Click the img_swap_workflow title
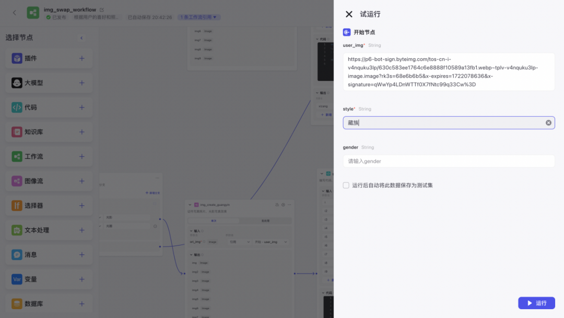564x318 pixels. (70, 10)
